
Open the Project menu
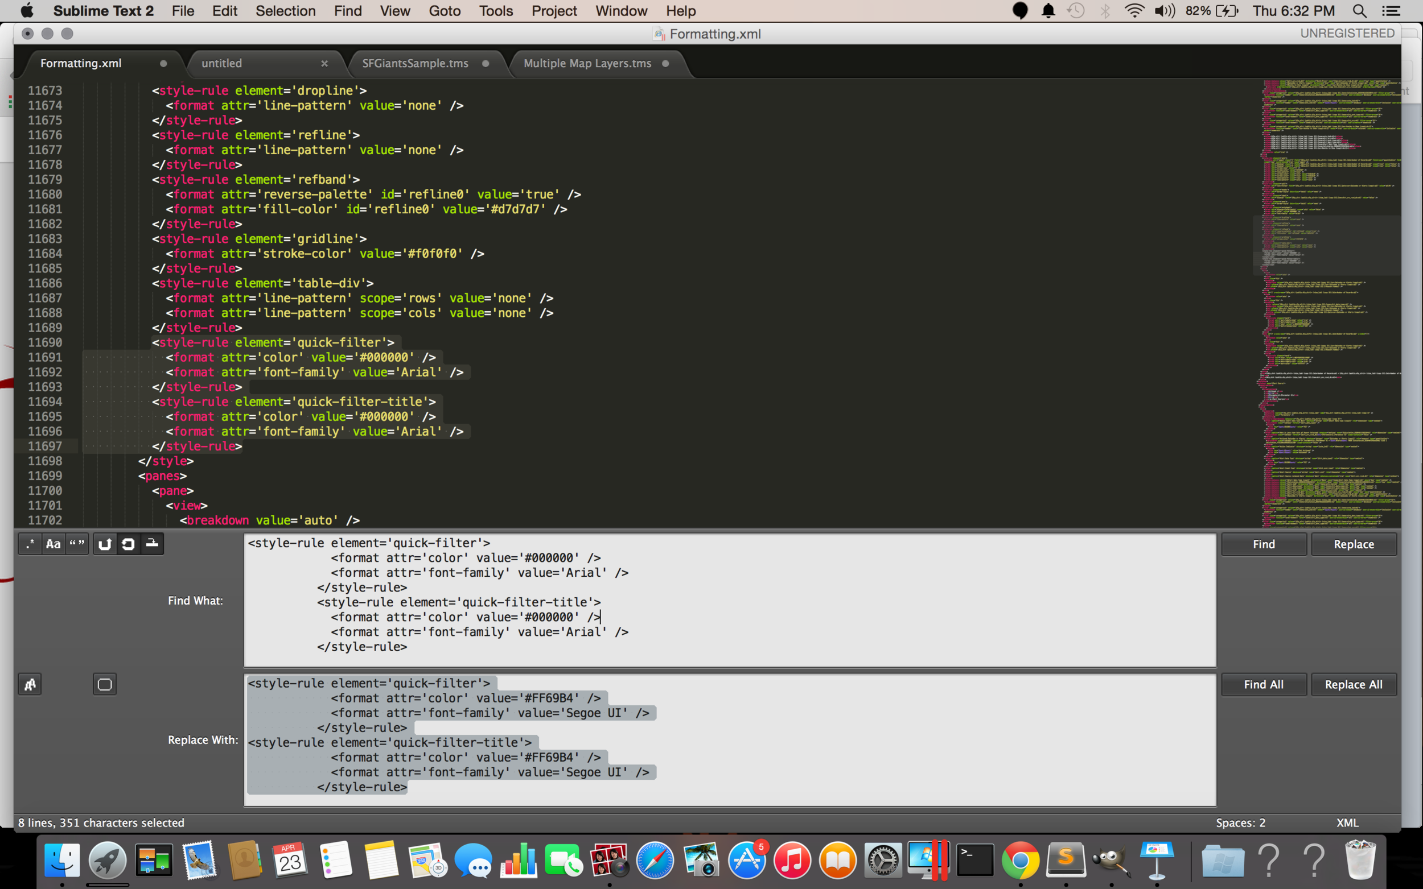coord(554,11)
